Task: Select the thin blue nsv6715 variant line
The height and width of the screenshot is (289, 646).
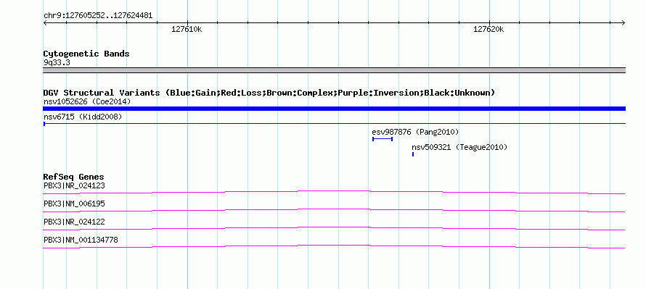Action: pyautogui.click(x=334, y=123)
